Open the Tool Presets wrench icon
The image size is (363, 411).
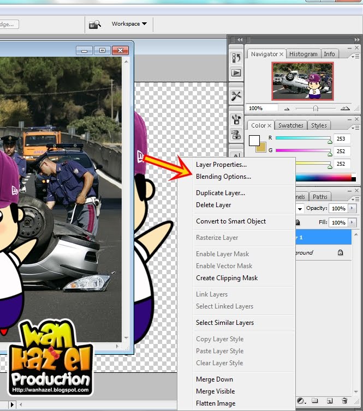coord(236,96)
